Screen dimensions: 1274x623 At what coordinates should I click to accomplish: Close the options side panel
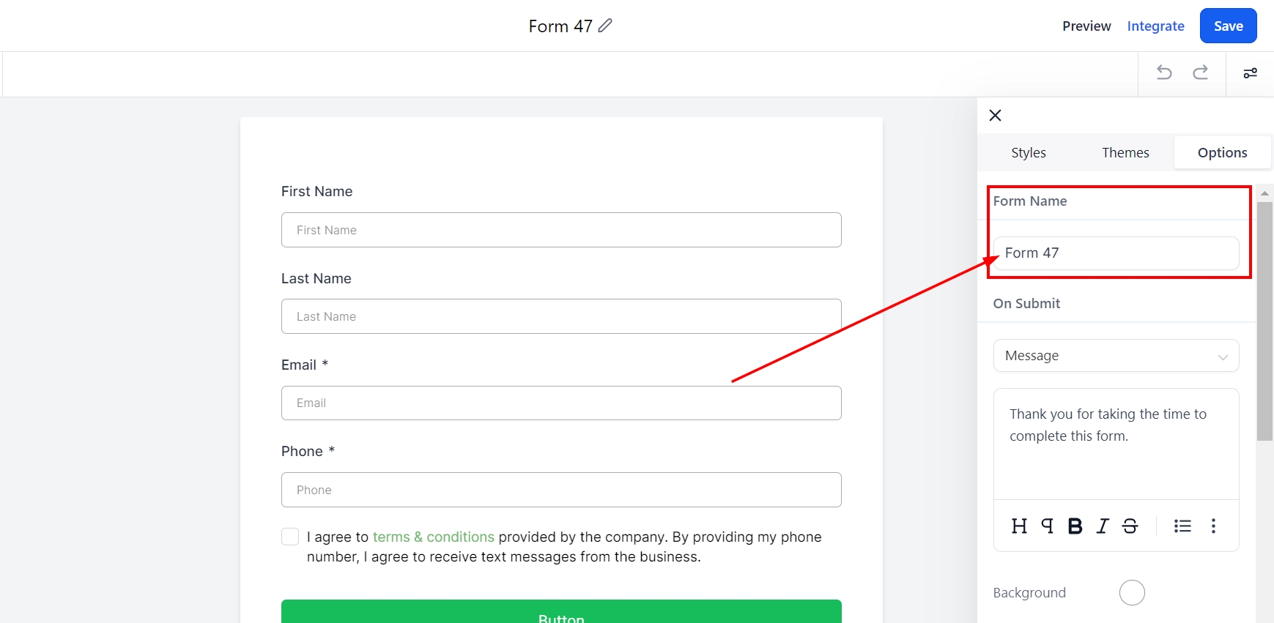[x=995, y=115]
